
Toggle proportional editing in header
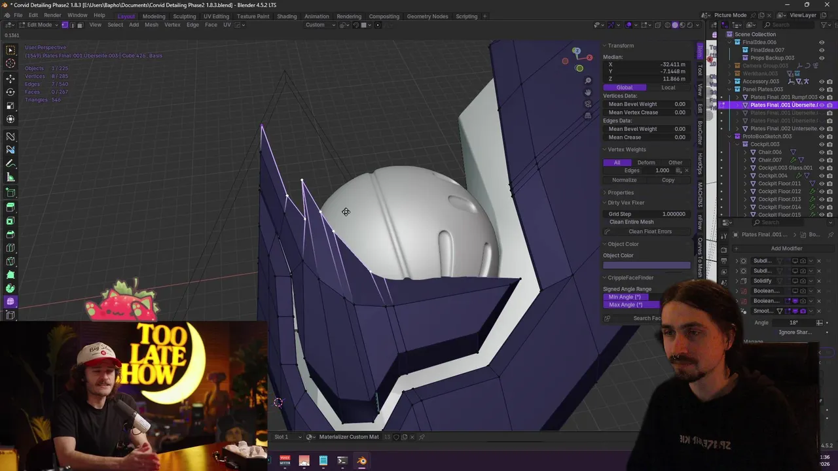[377, 25]
